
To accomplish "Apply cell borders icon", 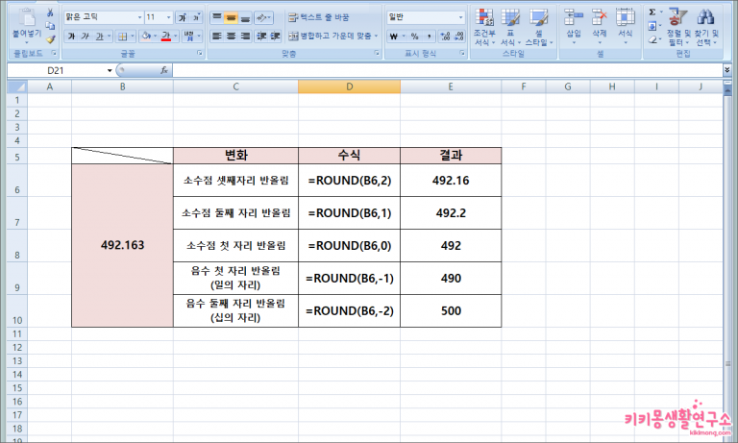I will (122, 37).
